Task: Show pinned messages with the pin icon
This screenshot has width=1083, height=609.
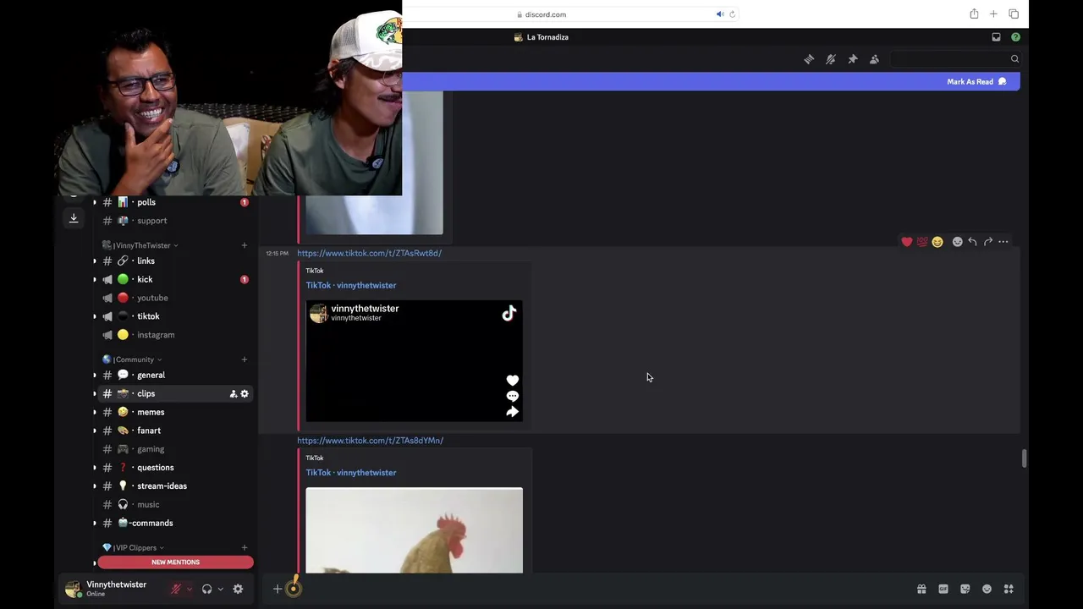Action: (853, 59)
